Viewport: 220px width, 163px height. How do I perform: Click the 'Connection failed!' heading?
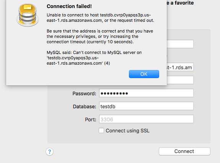[69, 6]
